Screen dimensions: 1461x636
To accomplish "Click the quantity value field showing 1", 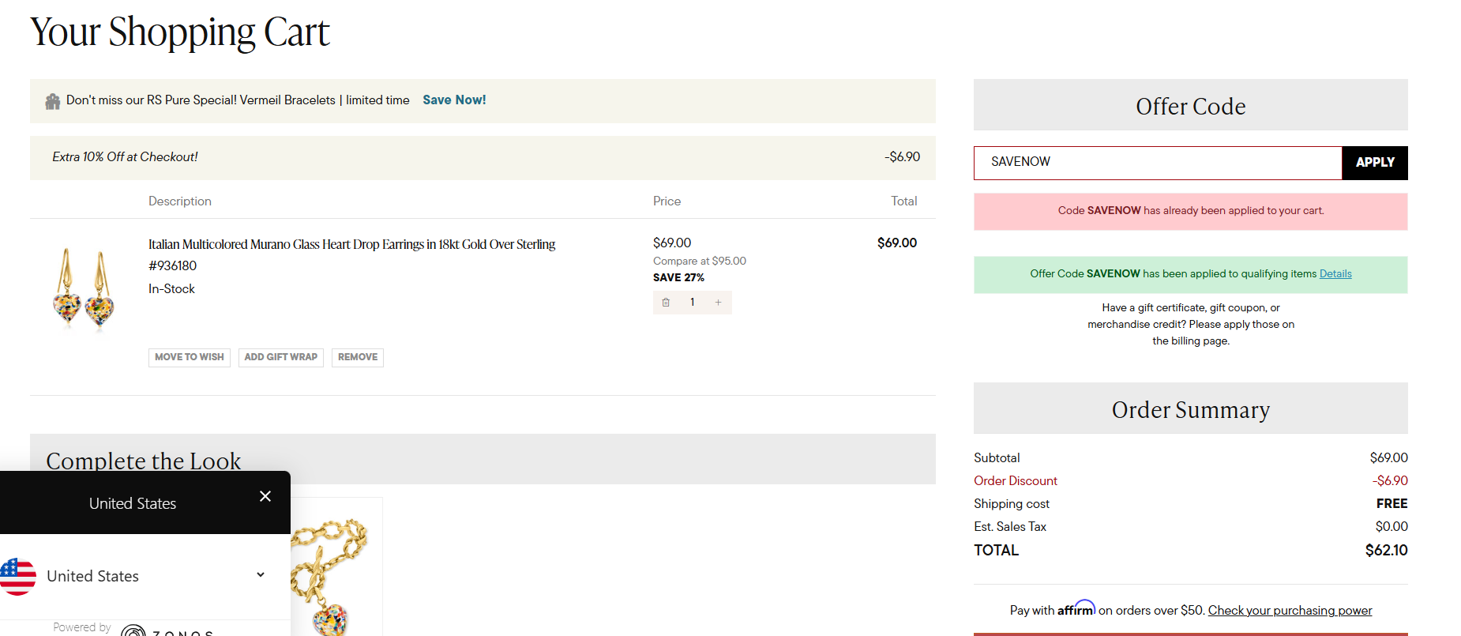I will [693, 303].
